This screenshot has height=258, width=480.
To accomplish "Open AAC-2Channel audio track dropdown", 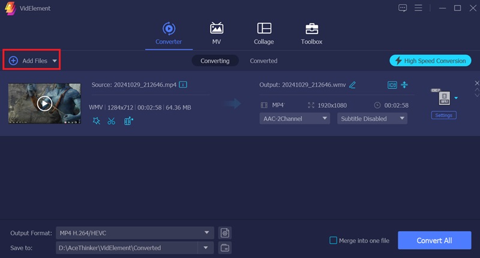I will (295, 119).
